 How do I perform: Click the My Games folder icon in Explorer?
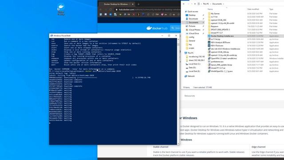pyautogui.click(x=209, y=14)
